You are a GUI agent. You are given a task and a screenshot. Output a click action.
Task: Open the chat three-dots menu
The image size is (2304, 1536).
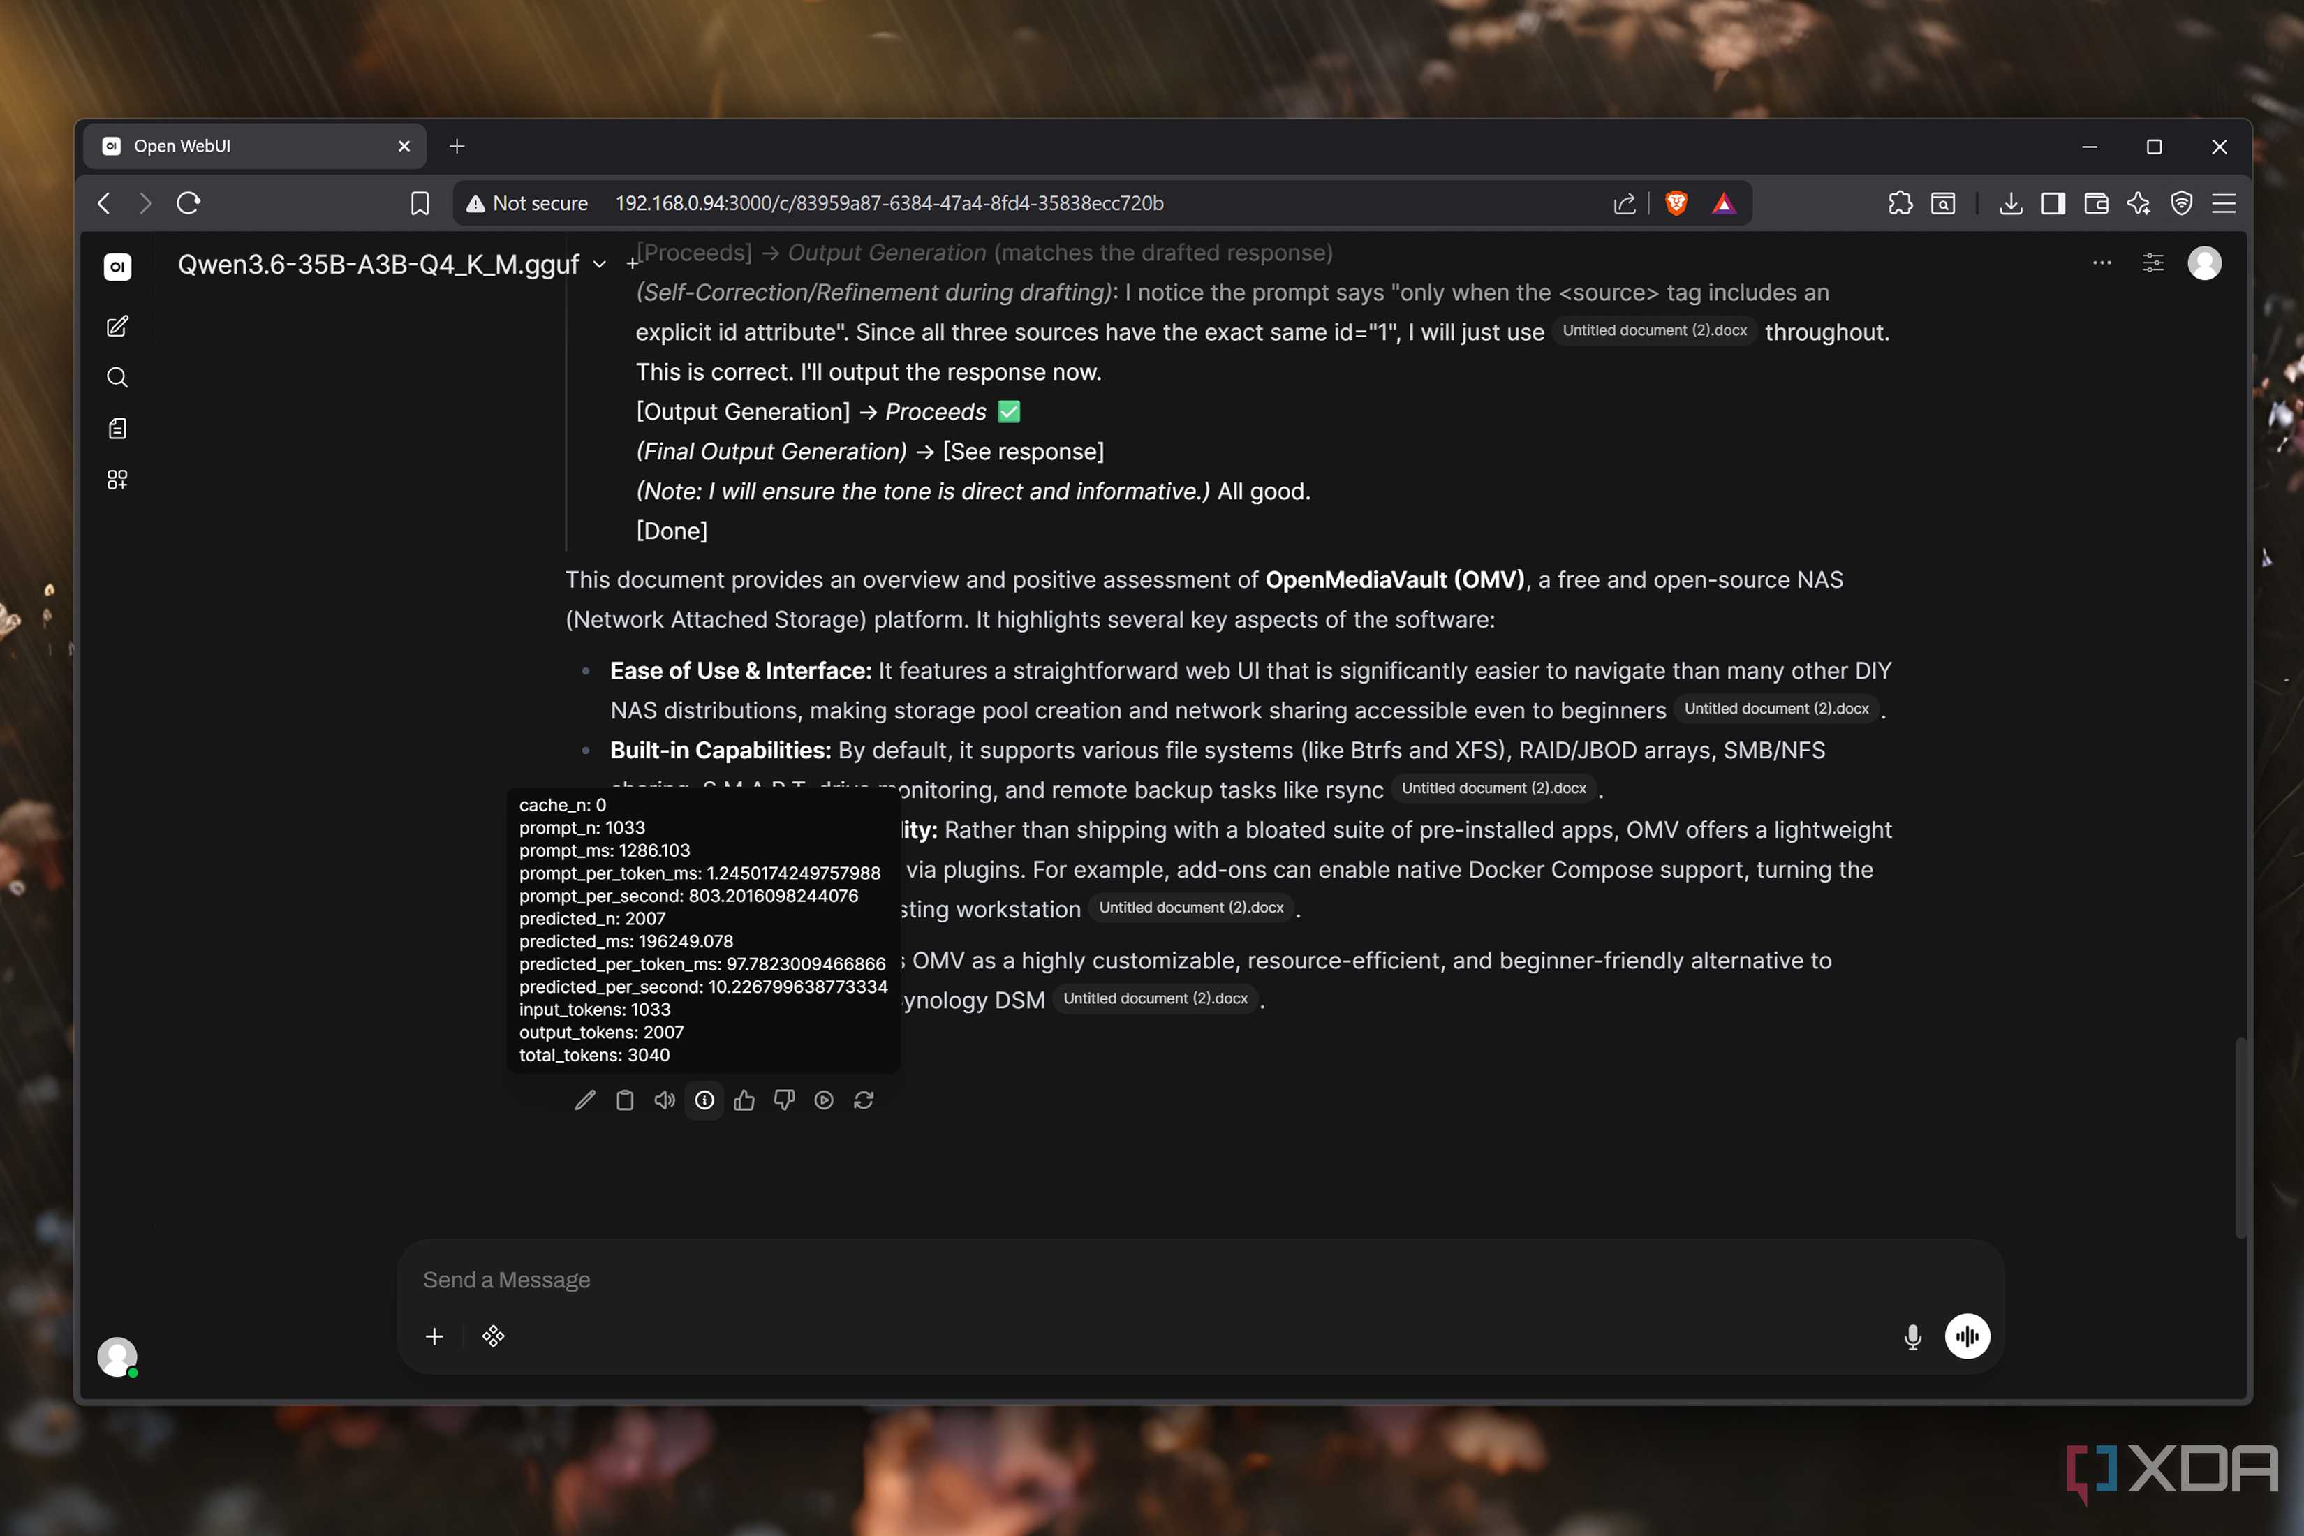[x=2102, y=263]
